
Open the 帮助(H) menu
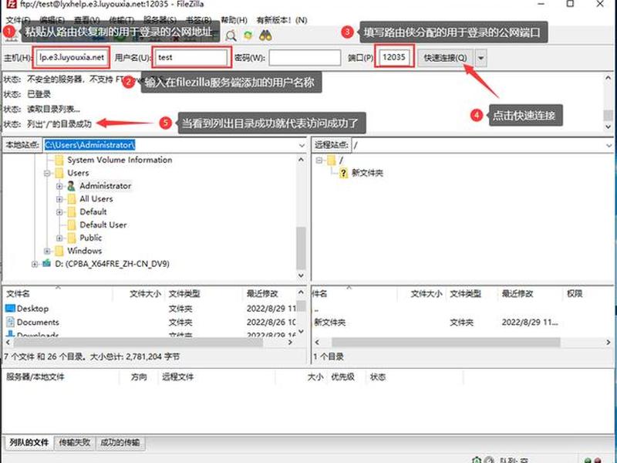pos(234,20)
